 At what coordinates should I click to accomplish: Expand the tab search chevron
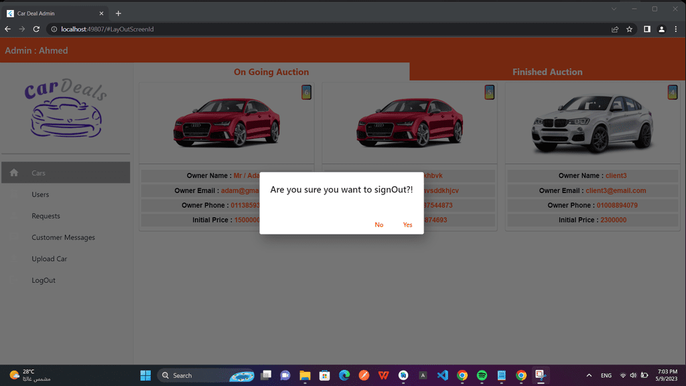tap(614, 9)
